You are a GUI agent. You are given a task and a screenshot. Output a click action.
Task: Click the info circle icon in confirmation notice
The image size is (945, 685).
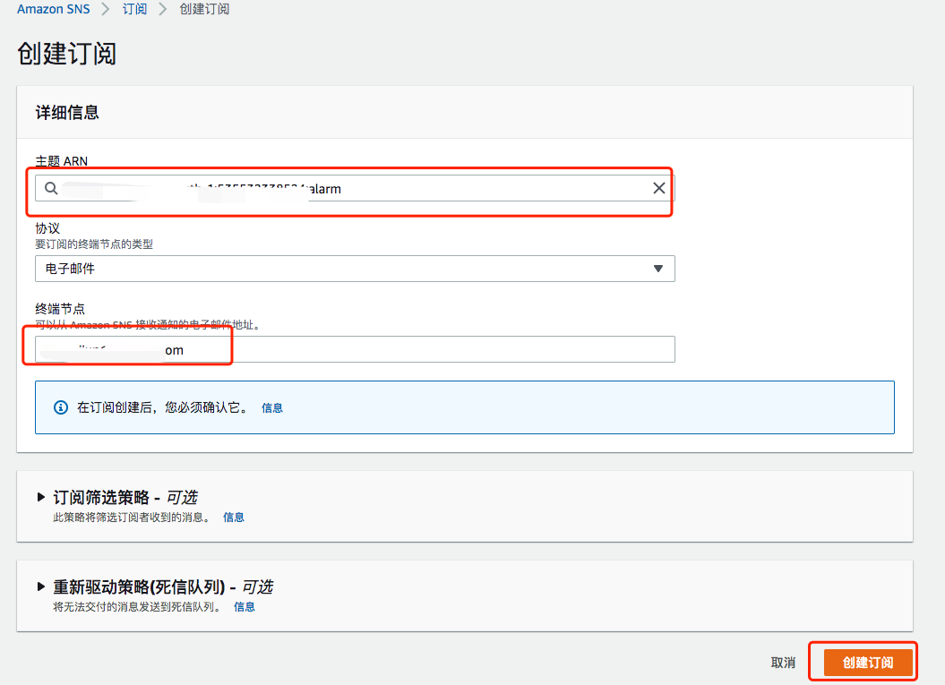coord(61,408)
